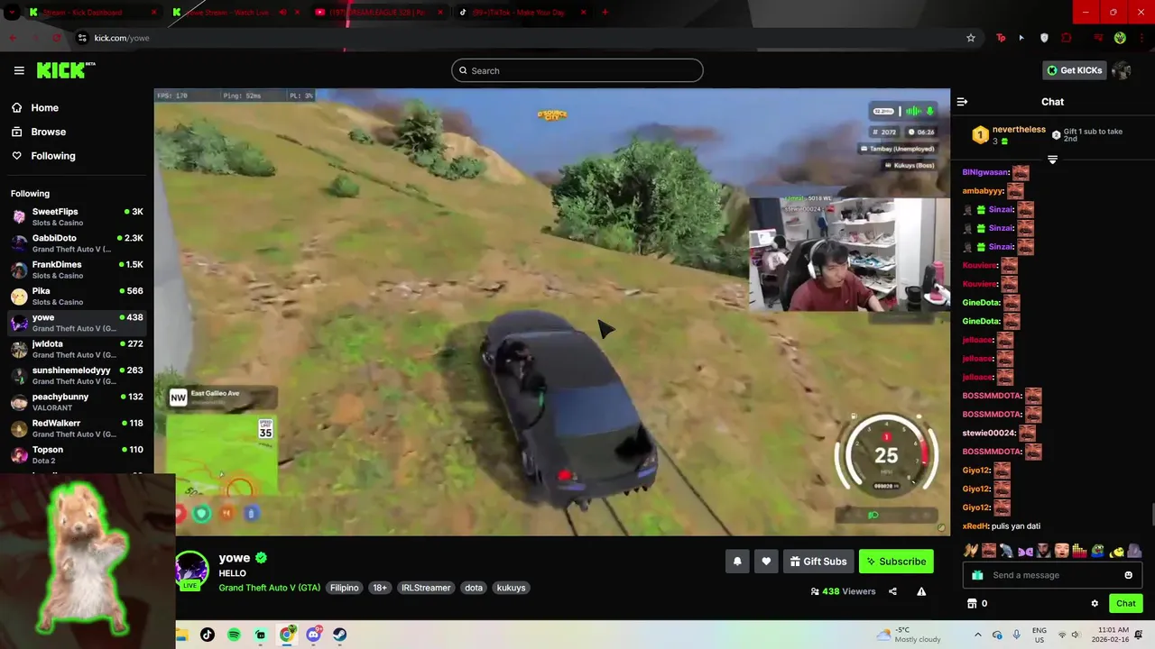Pick the purple fish emote
Viewport: 1155px width, 649px height.
[1025, 550]
